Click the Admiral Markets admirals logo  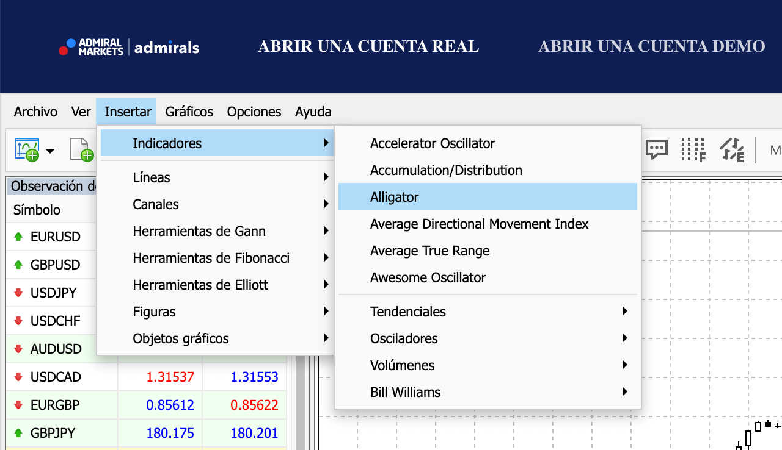tap(129, 47)
